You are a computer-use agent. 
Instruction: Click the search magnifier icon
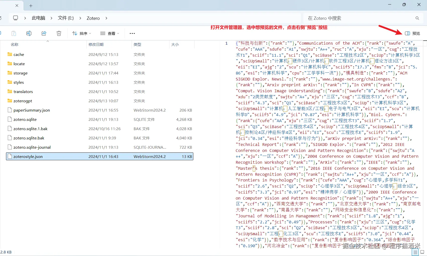(417, 18)
